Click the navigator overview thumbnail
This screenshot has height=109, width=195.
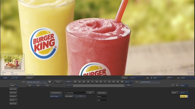pyautogui.click(x=13, y=62)
